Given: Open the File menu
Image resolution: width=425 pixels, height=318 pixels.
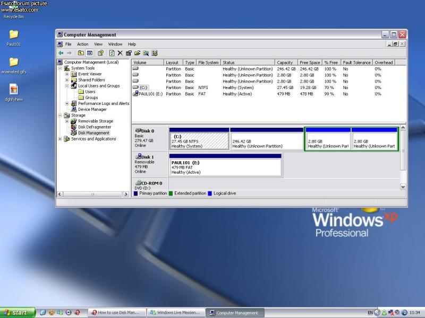Looking at the screenshot, I should point(69,44).
